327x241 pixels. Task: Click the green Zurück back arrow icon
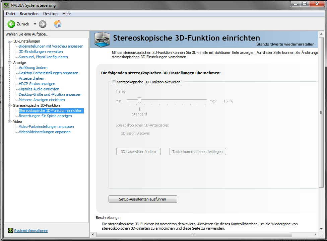click(11, 24)
